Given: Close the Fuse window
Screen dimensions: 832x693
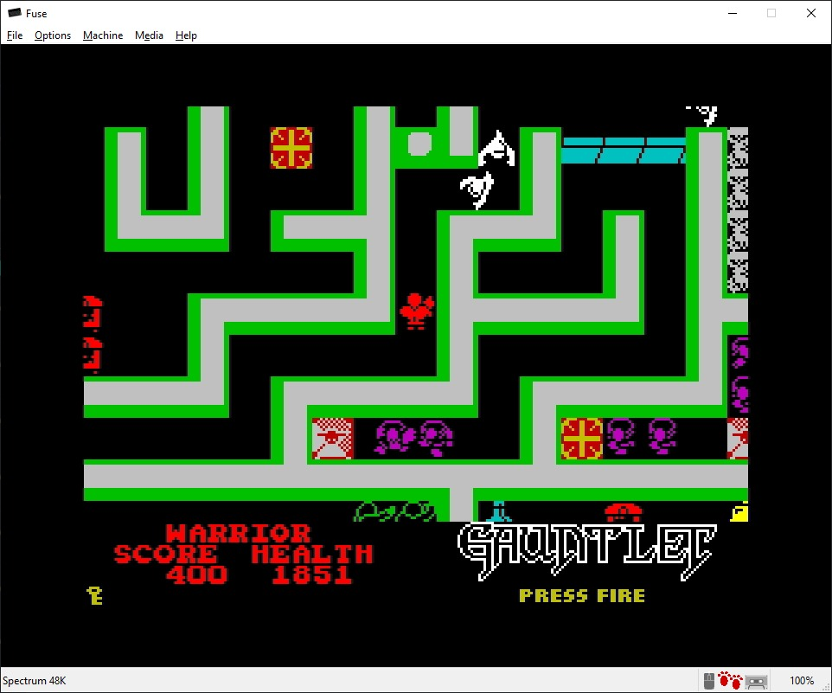Looking at the screenshot, I should point(811,13).
